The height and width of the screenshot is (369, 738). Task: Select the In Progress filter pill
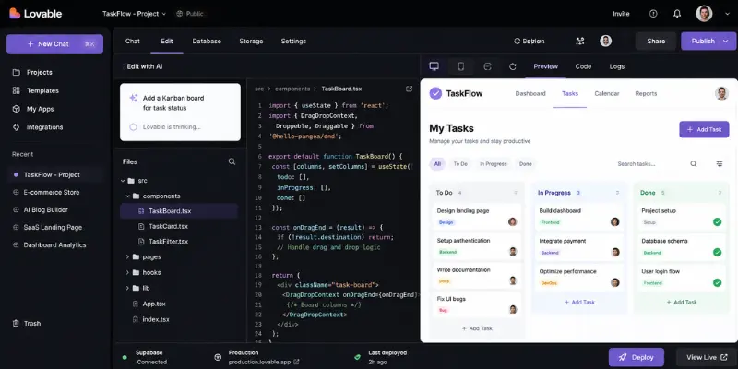click(x=493, y=164)
